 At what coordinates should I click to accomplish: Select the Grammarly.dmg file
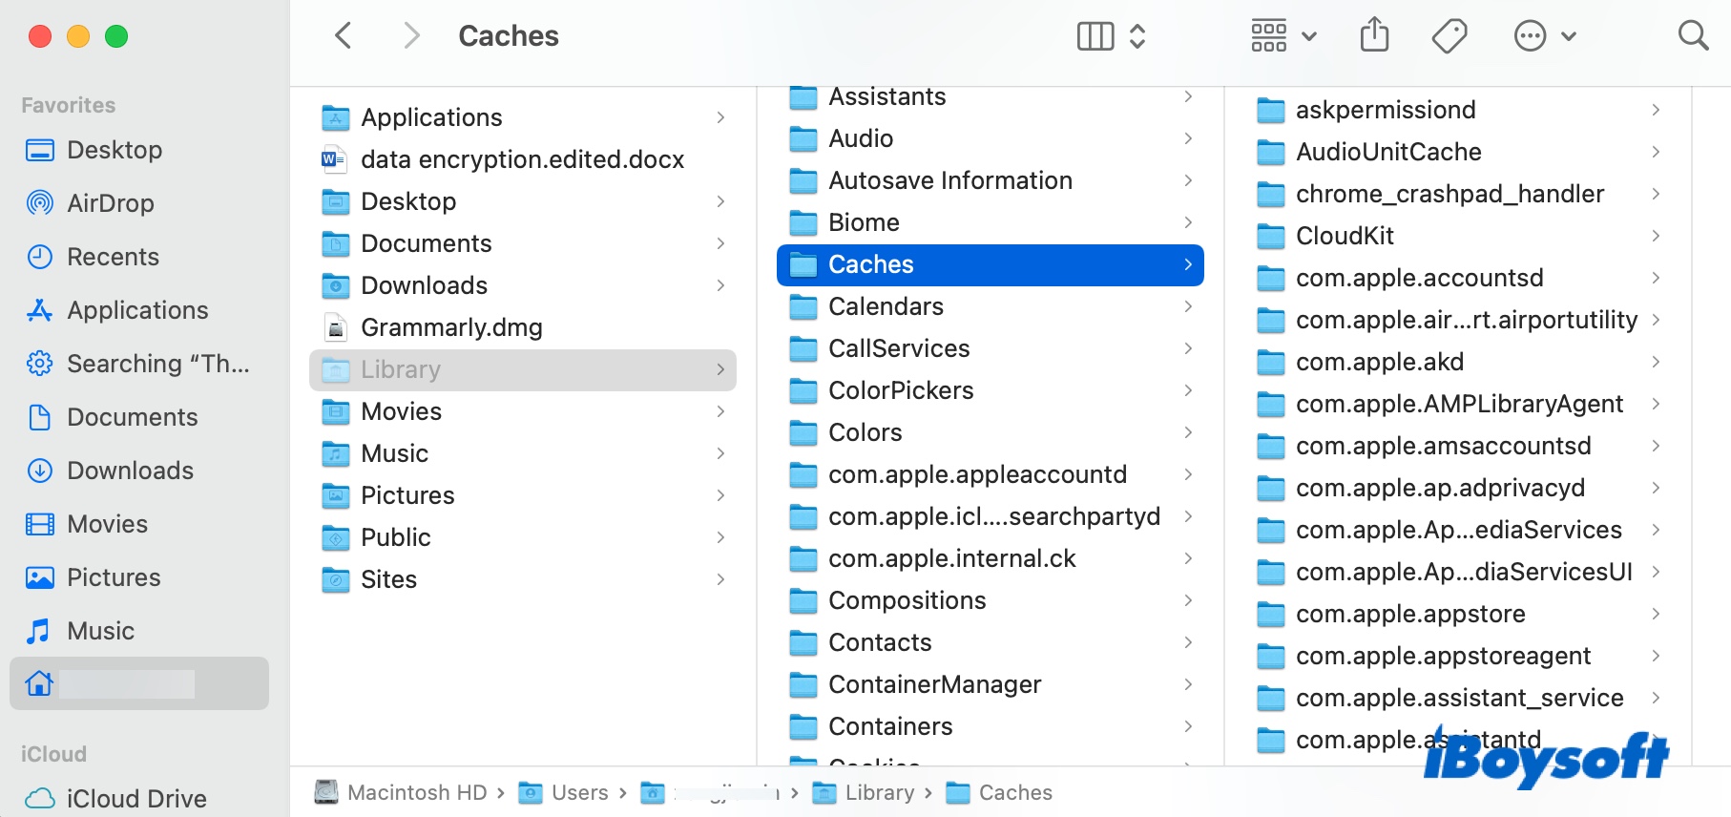(451, 327)
